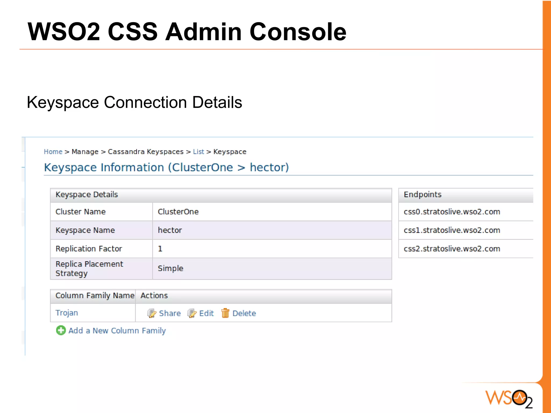This screenshot has height=413, width=551.
Task: Click the Replica Placement Strategy label
Action: pos(89,269)
